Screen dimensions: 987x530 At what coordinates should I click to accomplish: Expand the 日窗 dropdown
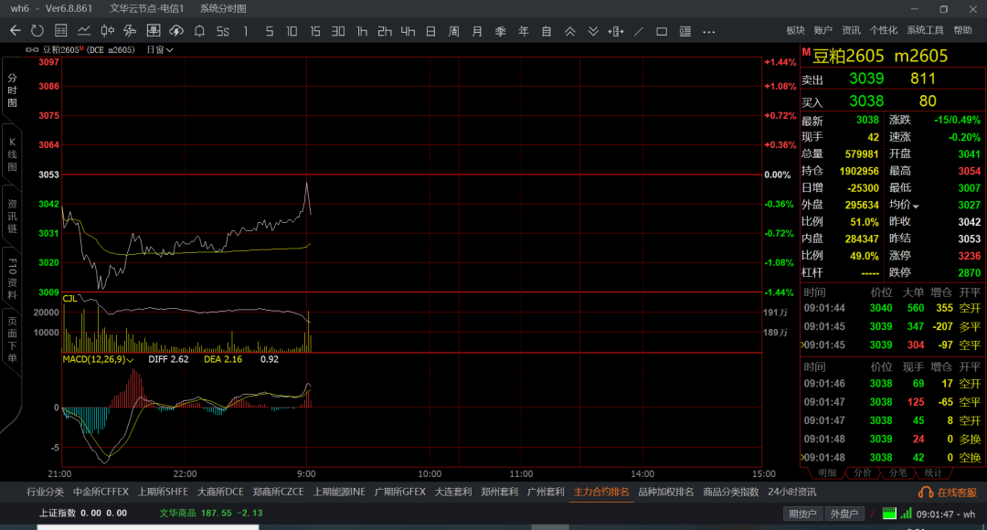tap(160, 49)
